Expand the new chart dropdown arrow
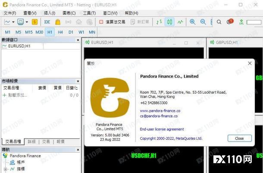Image resolution: width=263 pixels, height=173 pixels. [13, 22]
